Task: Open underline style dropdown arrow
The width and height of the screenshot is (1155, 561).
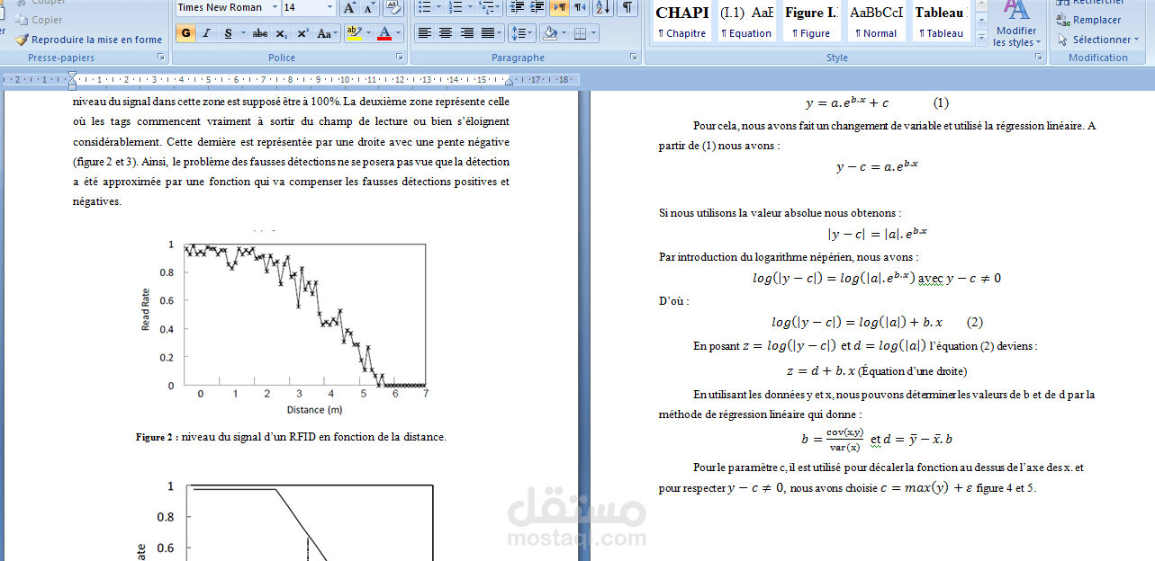Action: click(x=243, y=33)
